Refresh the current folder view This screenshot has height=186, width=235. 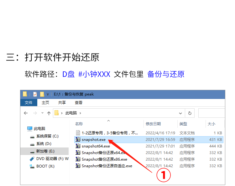click(x=190, y=113)
